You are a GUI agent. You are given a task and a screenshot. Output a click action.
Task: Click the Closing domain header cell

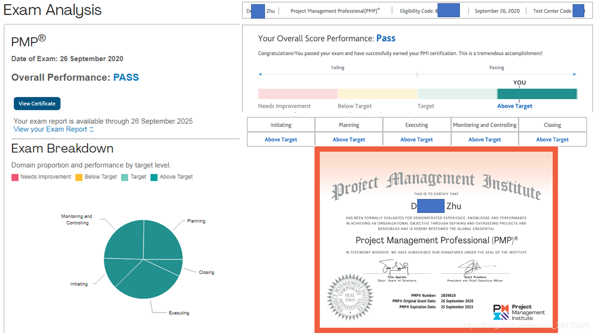(552, 125)
